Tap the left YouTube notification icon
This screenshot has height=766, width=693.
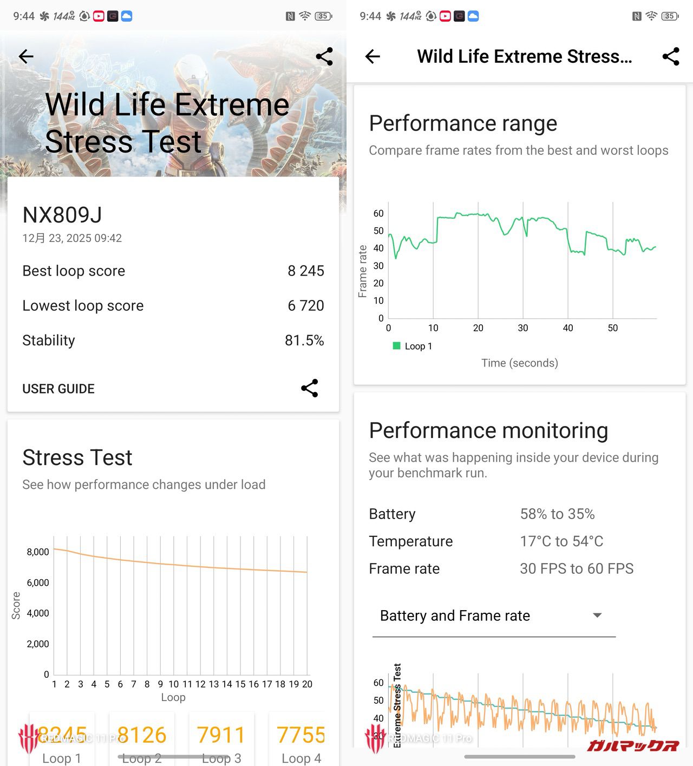click(x=99, y=16)
